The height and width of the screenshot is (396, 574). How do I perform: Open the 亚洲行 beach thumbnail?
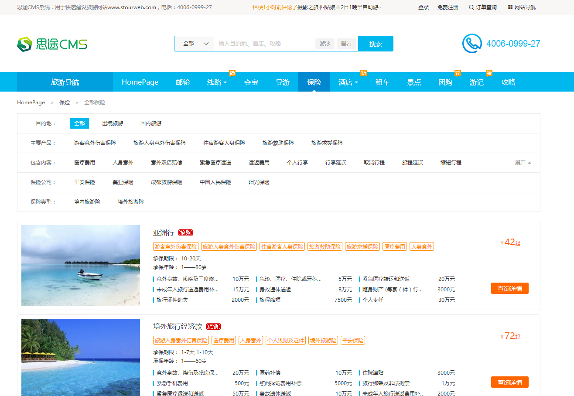click(81, 265)
